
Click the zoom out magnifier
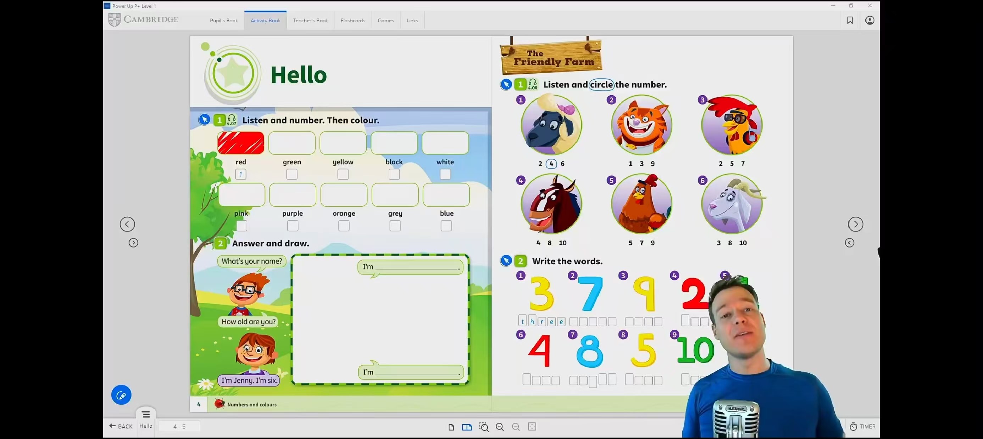coord(516,427)
